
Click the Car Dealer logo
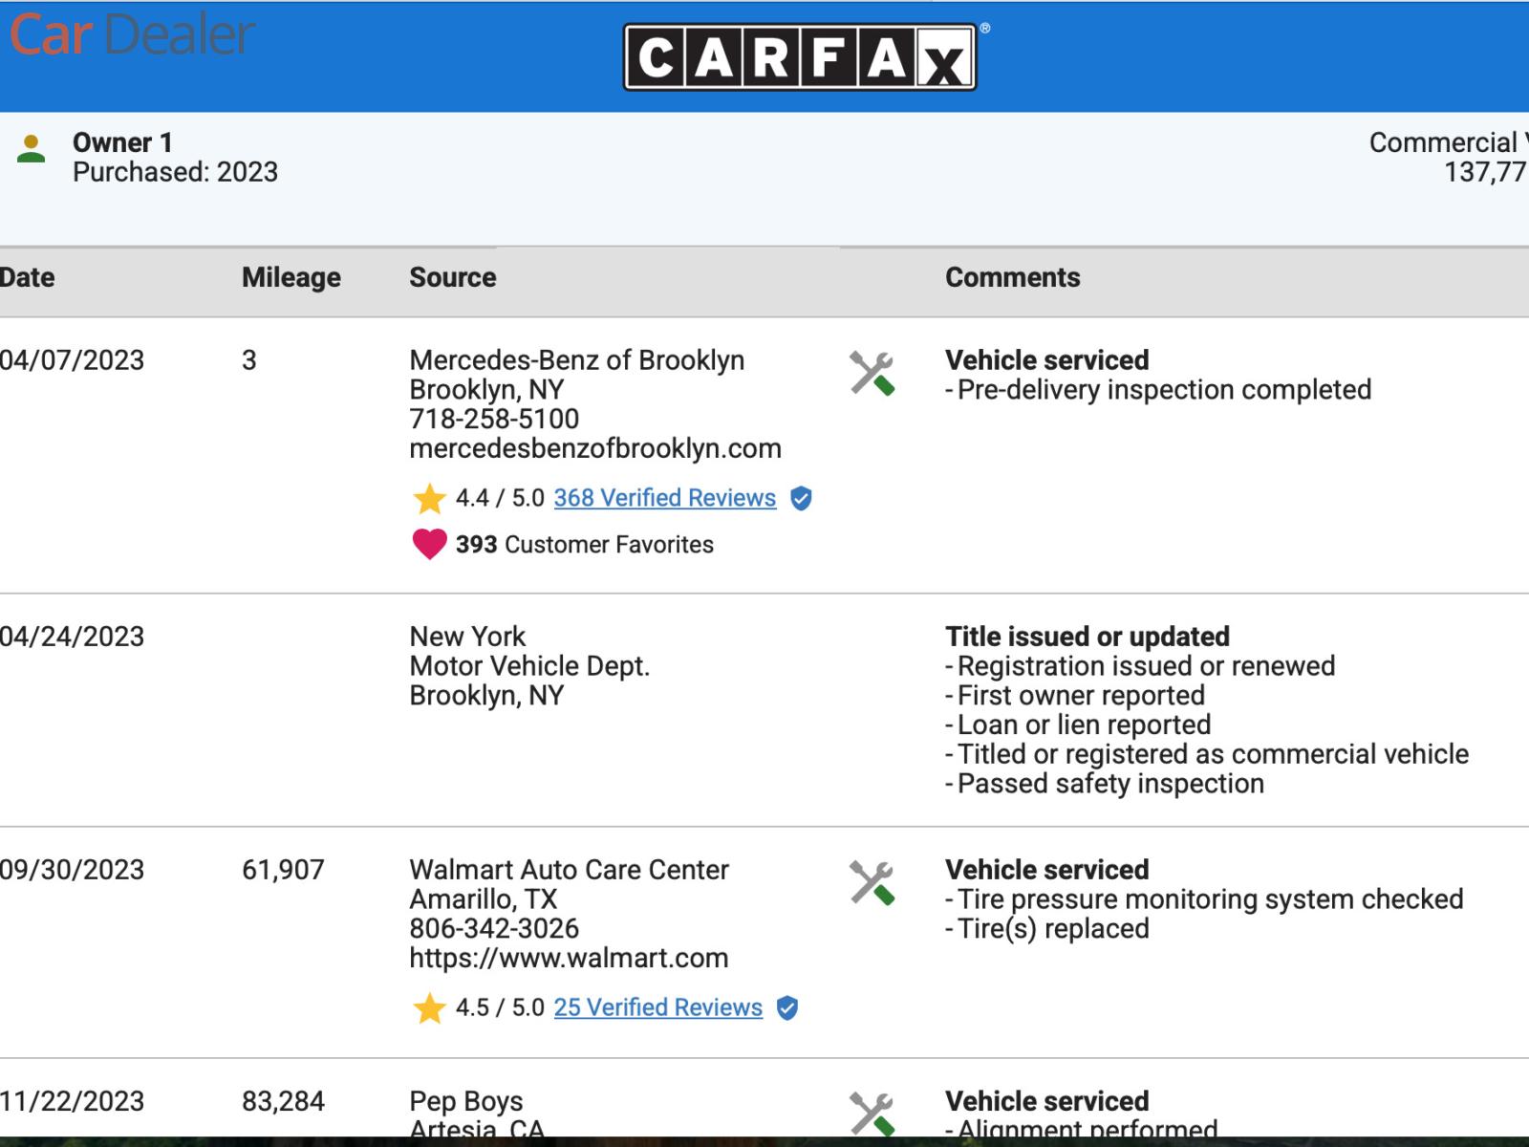coord(132,35)
